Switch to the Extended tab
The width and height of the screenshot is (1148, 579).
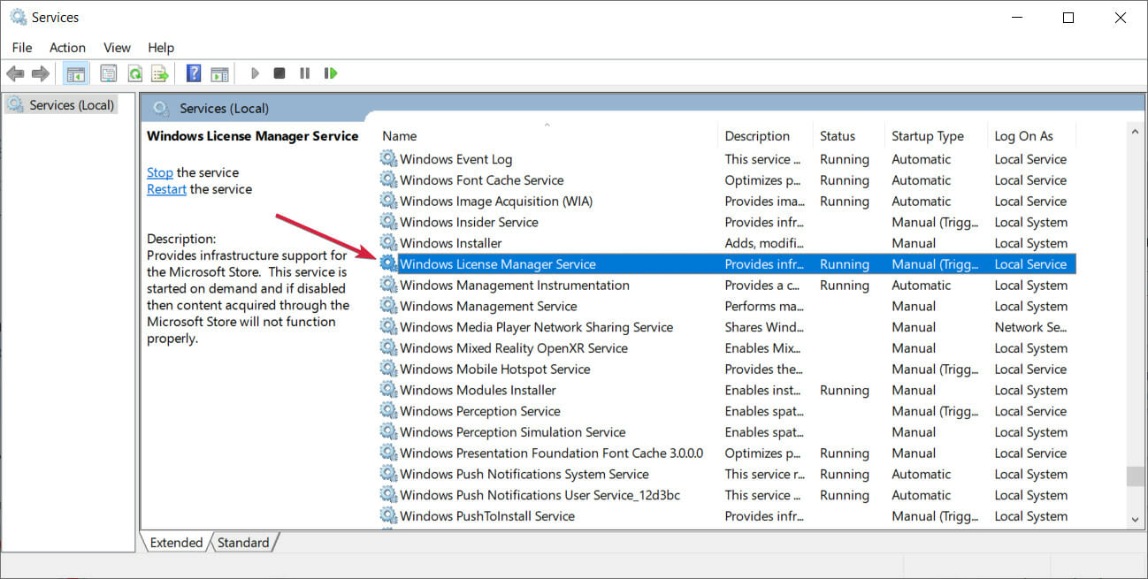point(176,543)
